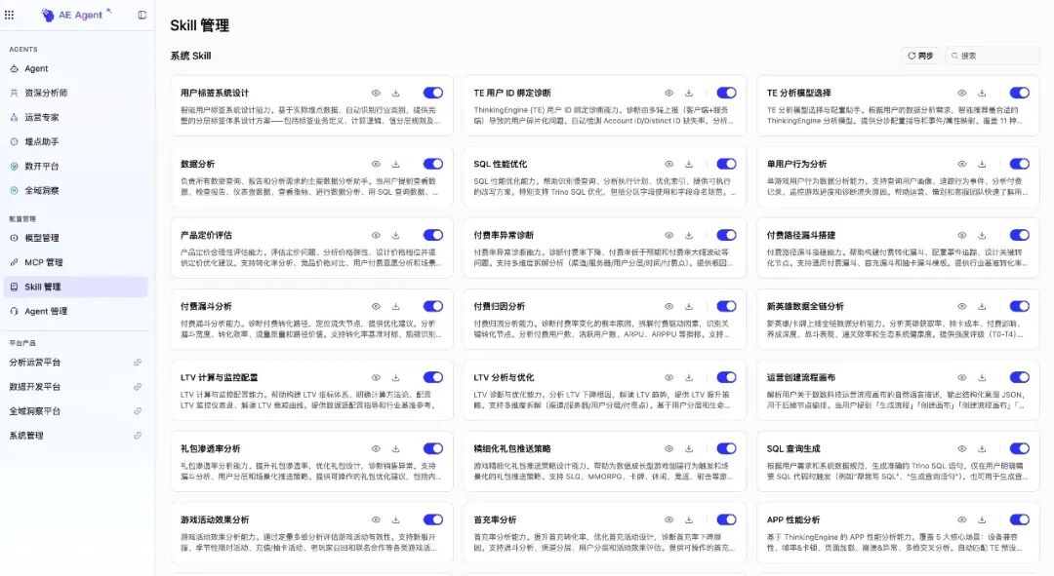Viewport: 1054px width, 576px height.
Task: View details of 付费归因分析 via eye icon
Action: pos(669,306)
